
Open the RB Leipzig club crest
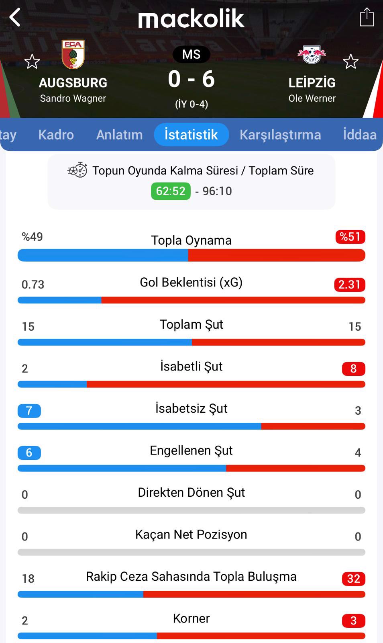coord(312,55)
